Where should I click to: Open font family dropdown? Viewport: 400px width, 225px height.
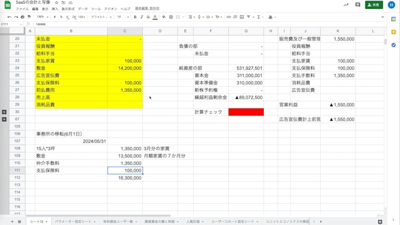(101, 17)
